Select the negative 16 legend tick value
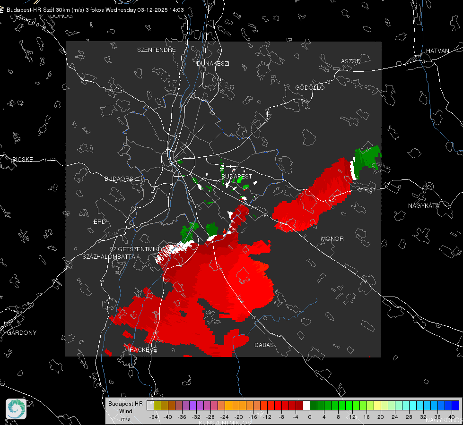 (x=253, y=417)
